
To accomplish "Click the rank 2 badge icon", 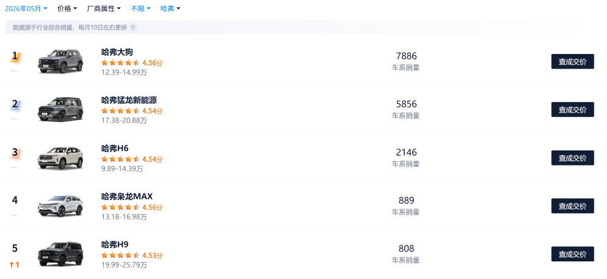I will click(x=16, y=105).
